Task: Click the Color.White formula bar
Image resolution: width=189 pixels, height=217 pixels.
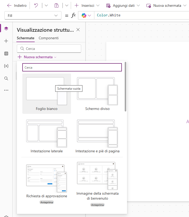Action: point(142,15)
